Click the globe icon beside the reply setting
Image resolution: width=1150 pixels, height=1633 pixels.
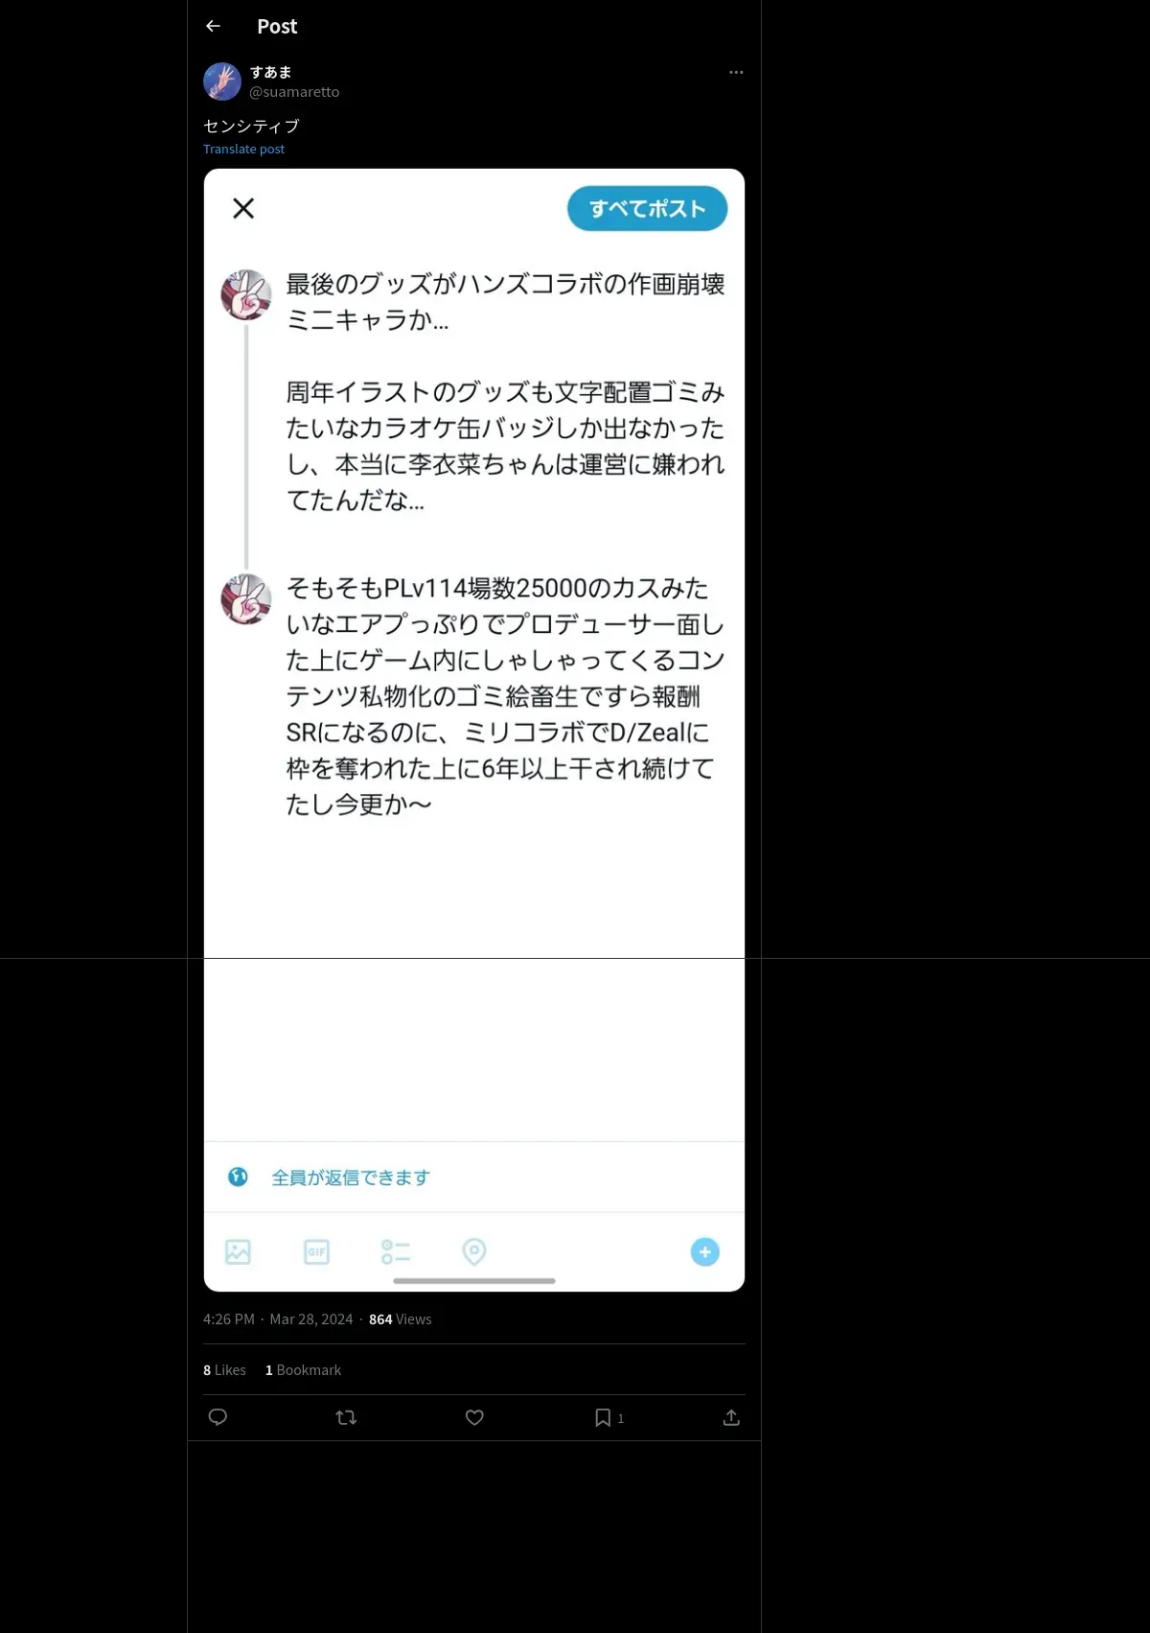(x=238, y=1177)
